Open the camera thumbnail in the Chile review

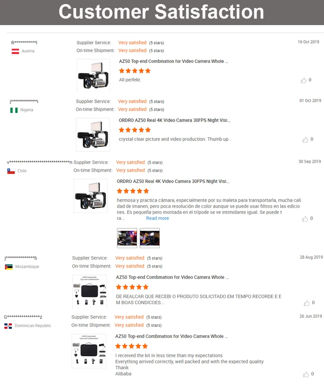tap(91, 196)
